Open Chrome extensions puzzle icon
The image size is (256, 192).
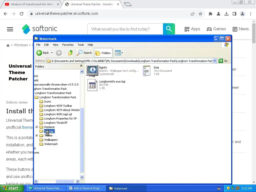(x=210, y=14)
